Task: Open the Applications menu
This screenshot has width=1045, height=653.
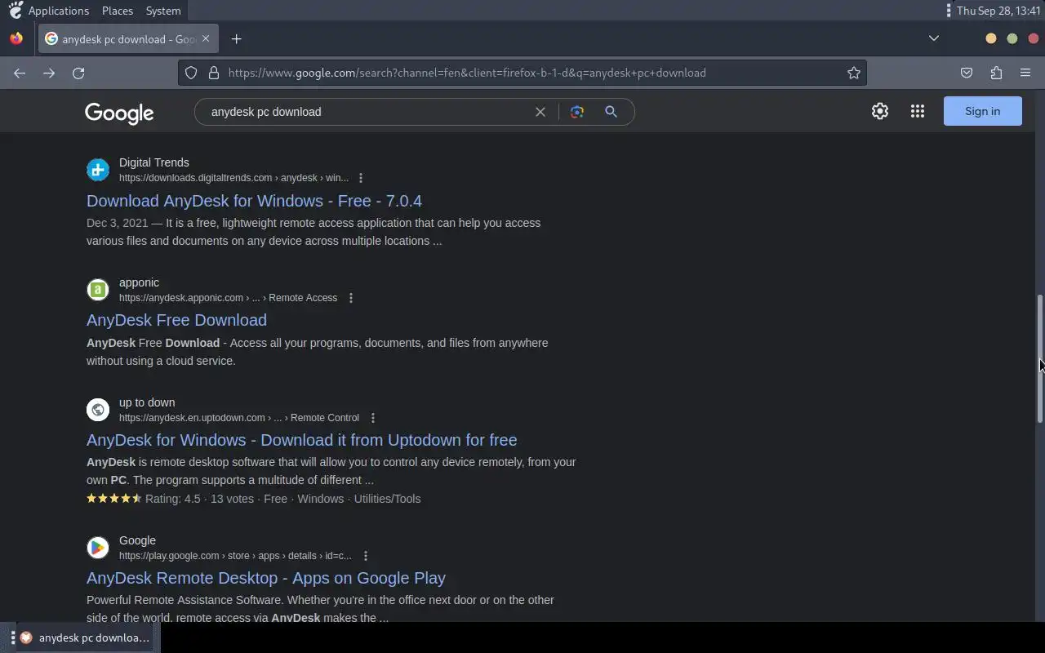Action: 59,11
